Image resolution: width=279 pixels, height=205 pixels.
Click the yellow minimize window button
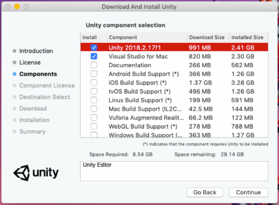pyautogui.click(x=17, y=7)
